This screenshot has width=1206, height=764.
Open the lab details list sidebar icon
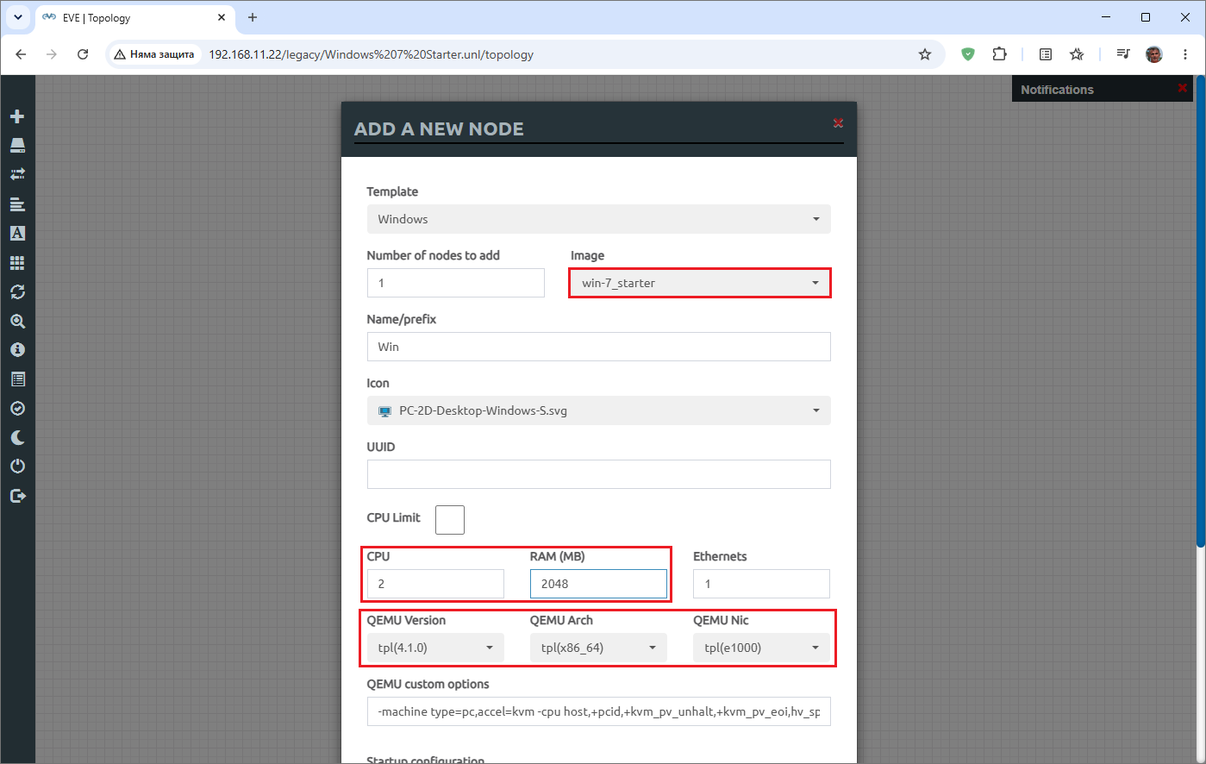(17, 379)
